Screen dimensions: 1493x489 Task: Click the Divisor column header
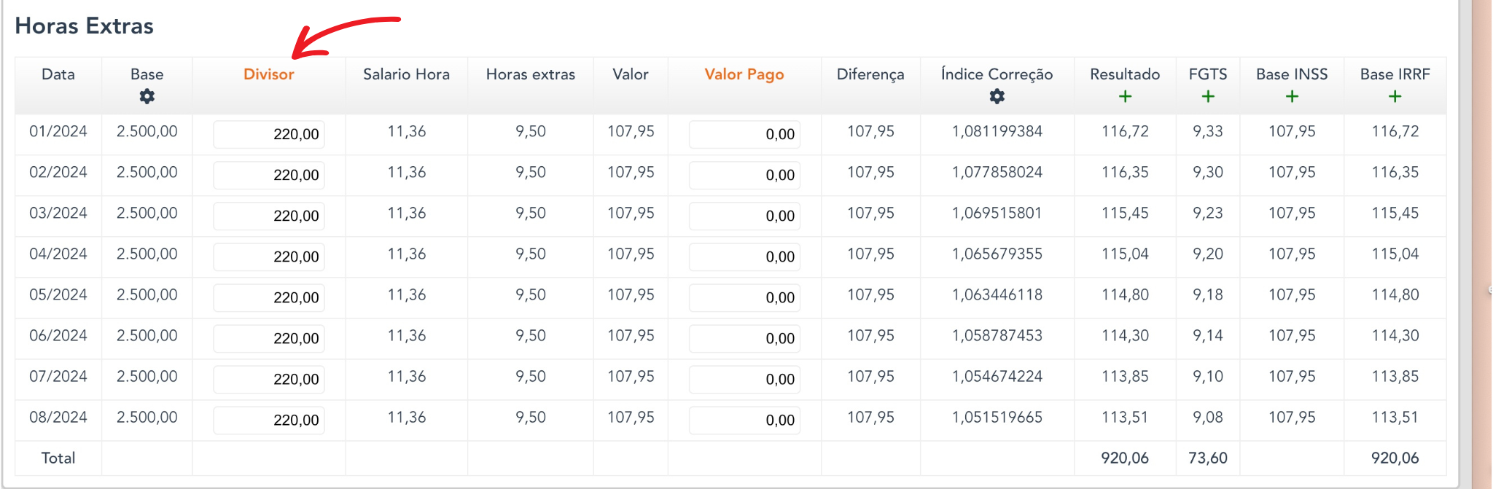[x=268, y=74]
